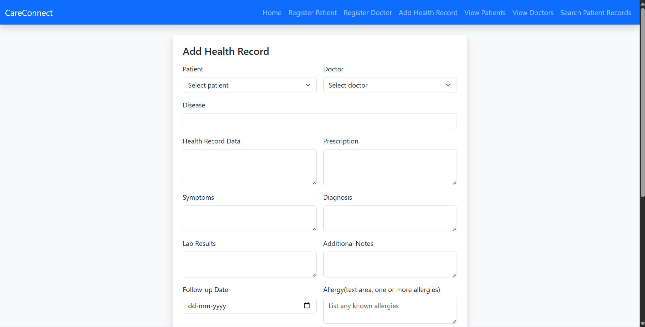Image resolution: width=645 pixels, height=327 pixels.
Task: Grab the Prescription textarea resize handle
Action: pyautogui.click(x=454, y=183)
